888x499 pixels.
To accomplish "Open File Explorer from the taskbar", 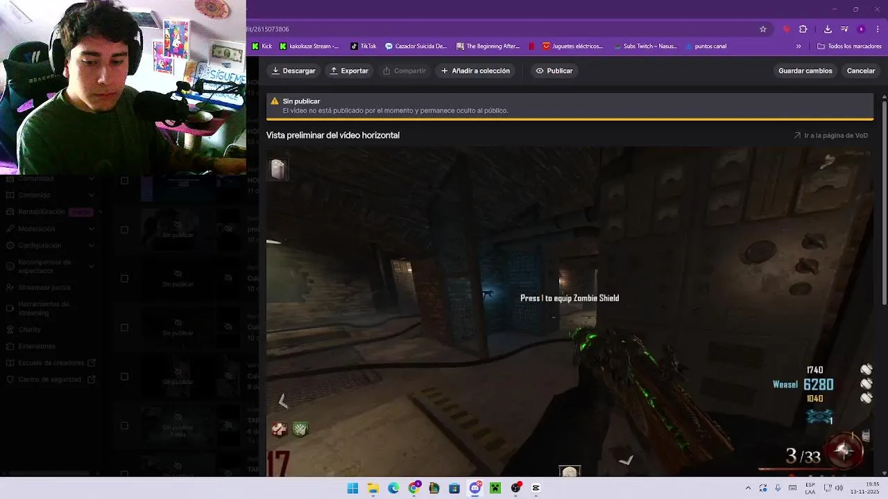I will [373, 488].
